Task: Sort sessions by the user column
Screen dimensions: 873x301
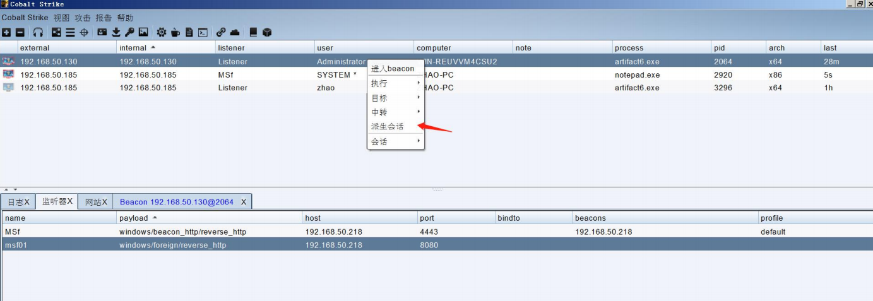Action: 364,47
